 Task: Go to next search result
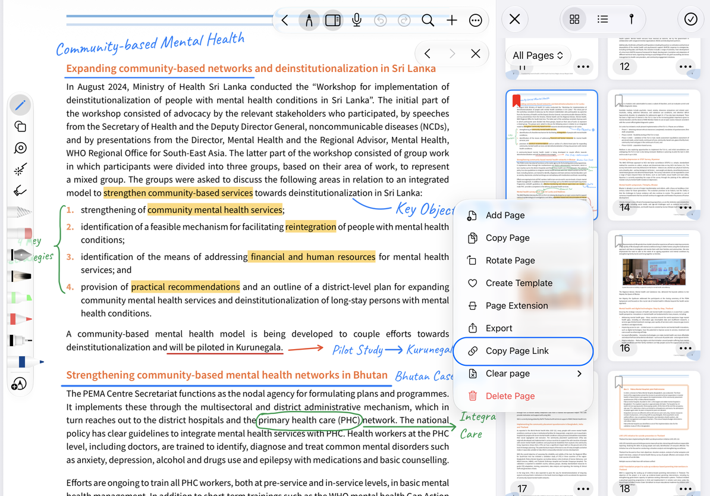click(x=451, y=54)
